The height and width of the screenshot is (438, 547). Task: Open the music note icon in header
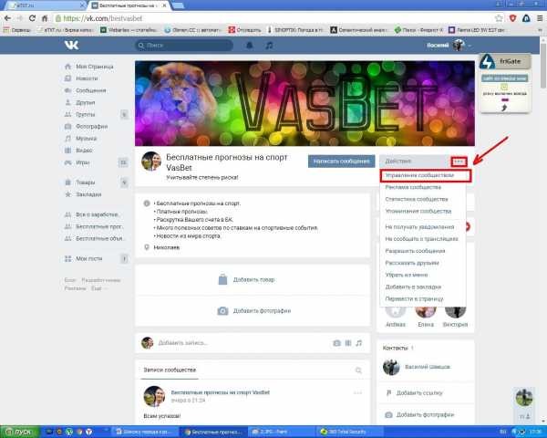269,46
